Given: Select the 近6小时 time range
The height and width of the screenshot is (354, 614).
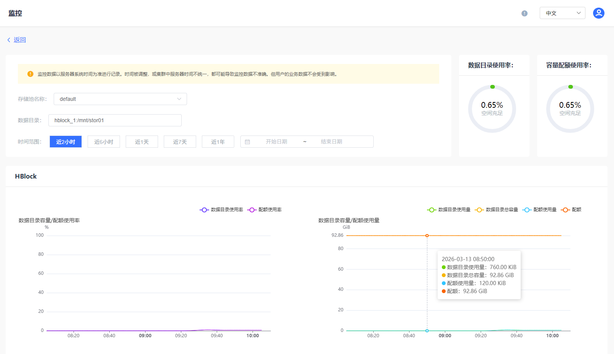Looking at the screenshot, I should (104, 142).
